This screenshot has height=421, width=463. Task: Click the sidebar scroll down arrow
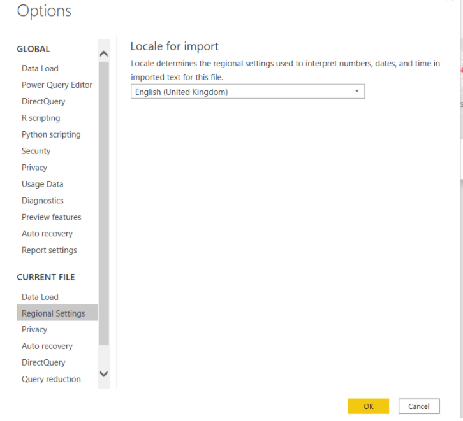(x=104, y=374)
